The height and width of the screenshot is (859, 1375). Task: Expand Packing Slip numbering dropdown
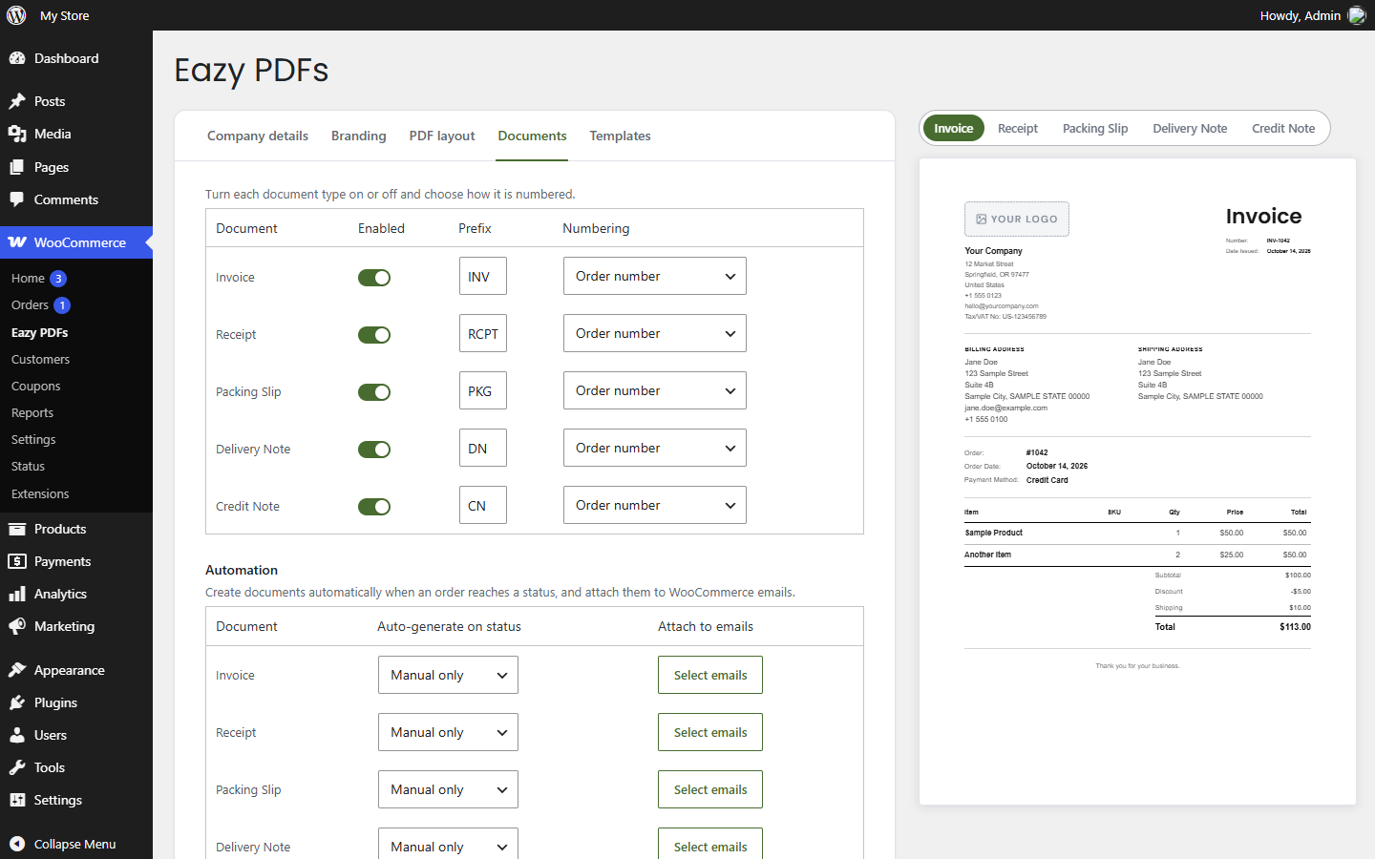[x=655, y=390]
